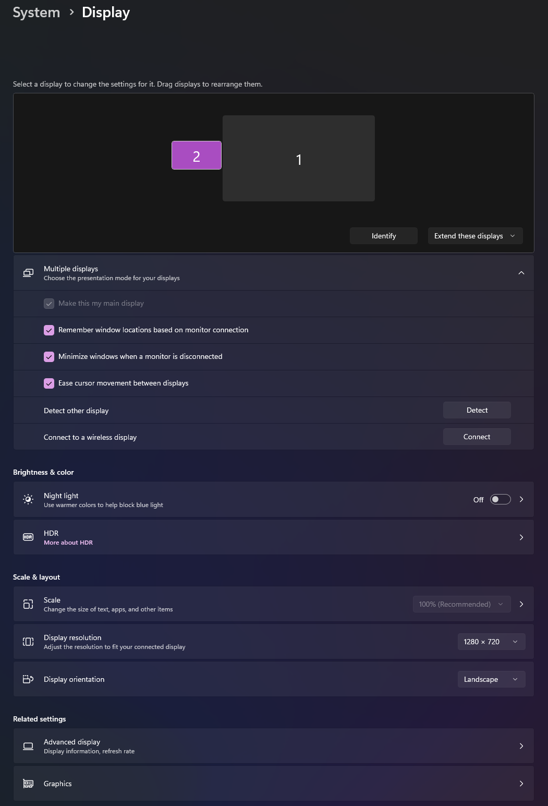Click the Multiple displays monitor icon

tap(28, 273)
